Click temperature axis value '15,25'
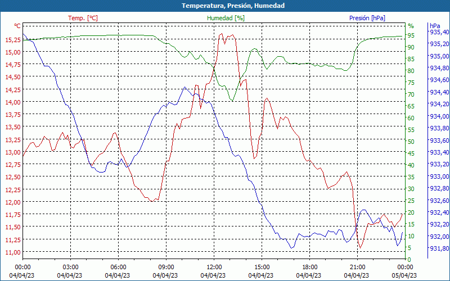 [x=13, y=39]
